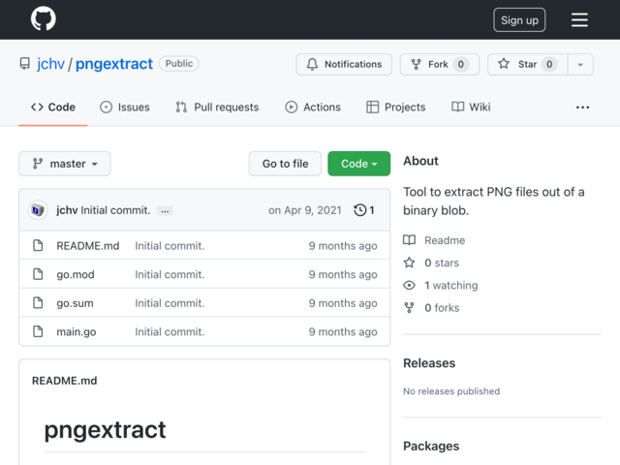
Task: Click the README.md file icon
Action: tap(38, 245)
